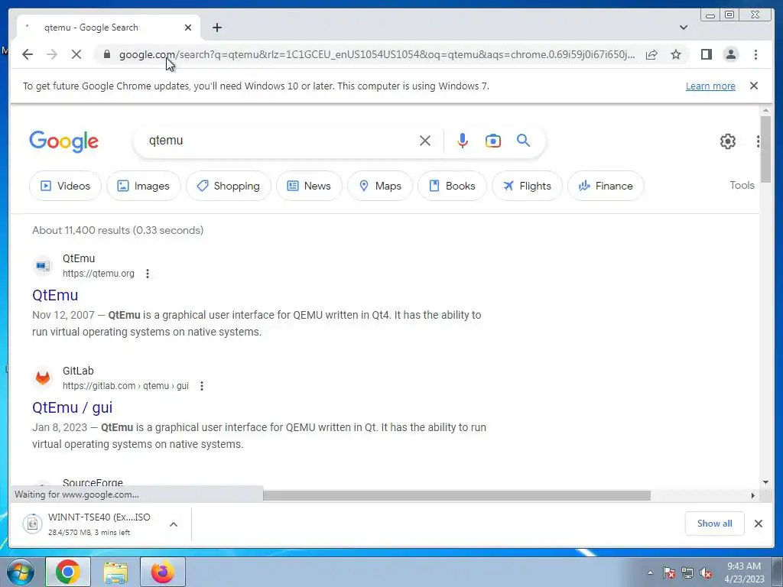Viewport: 783px width, 587px height.
Task: Open more options for GitLab result
Action: pos(202,386)
